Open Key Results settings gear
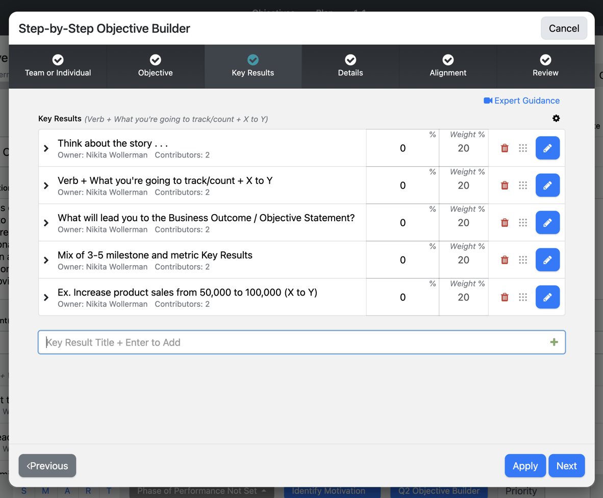603x498 pixels. click(x=556, y=118)
